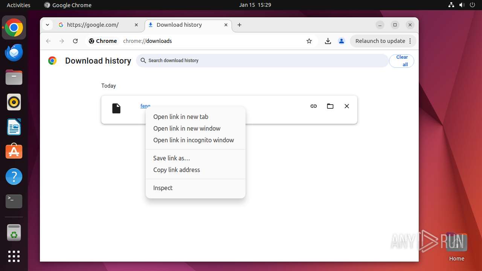Open the Trash in the dock
Viewport: 482px width, 271px height.
(14, 233)
